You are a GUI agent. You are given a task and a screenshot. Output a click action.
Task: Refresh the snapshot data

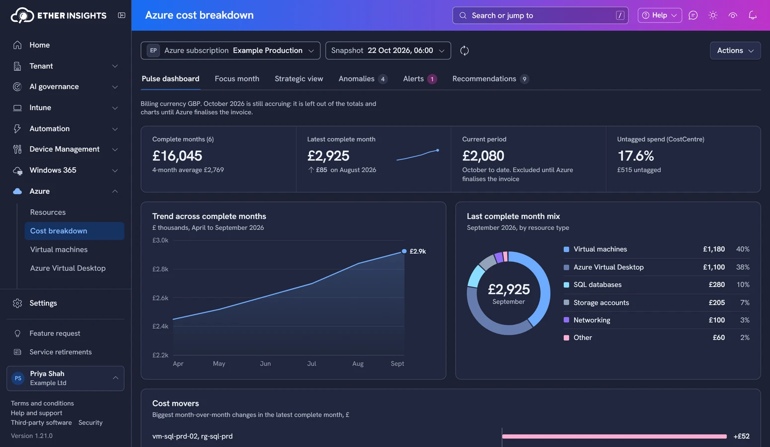click(464, 51)
